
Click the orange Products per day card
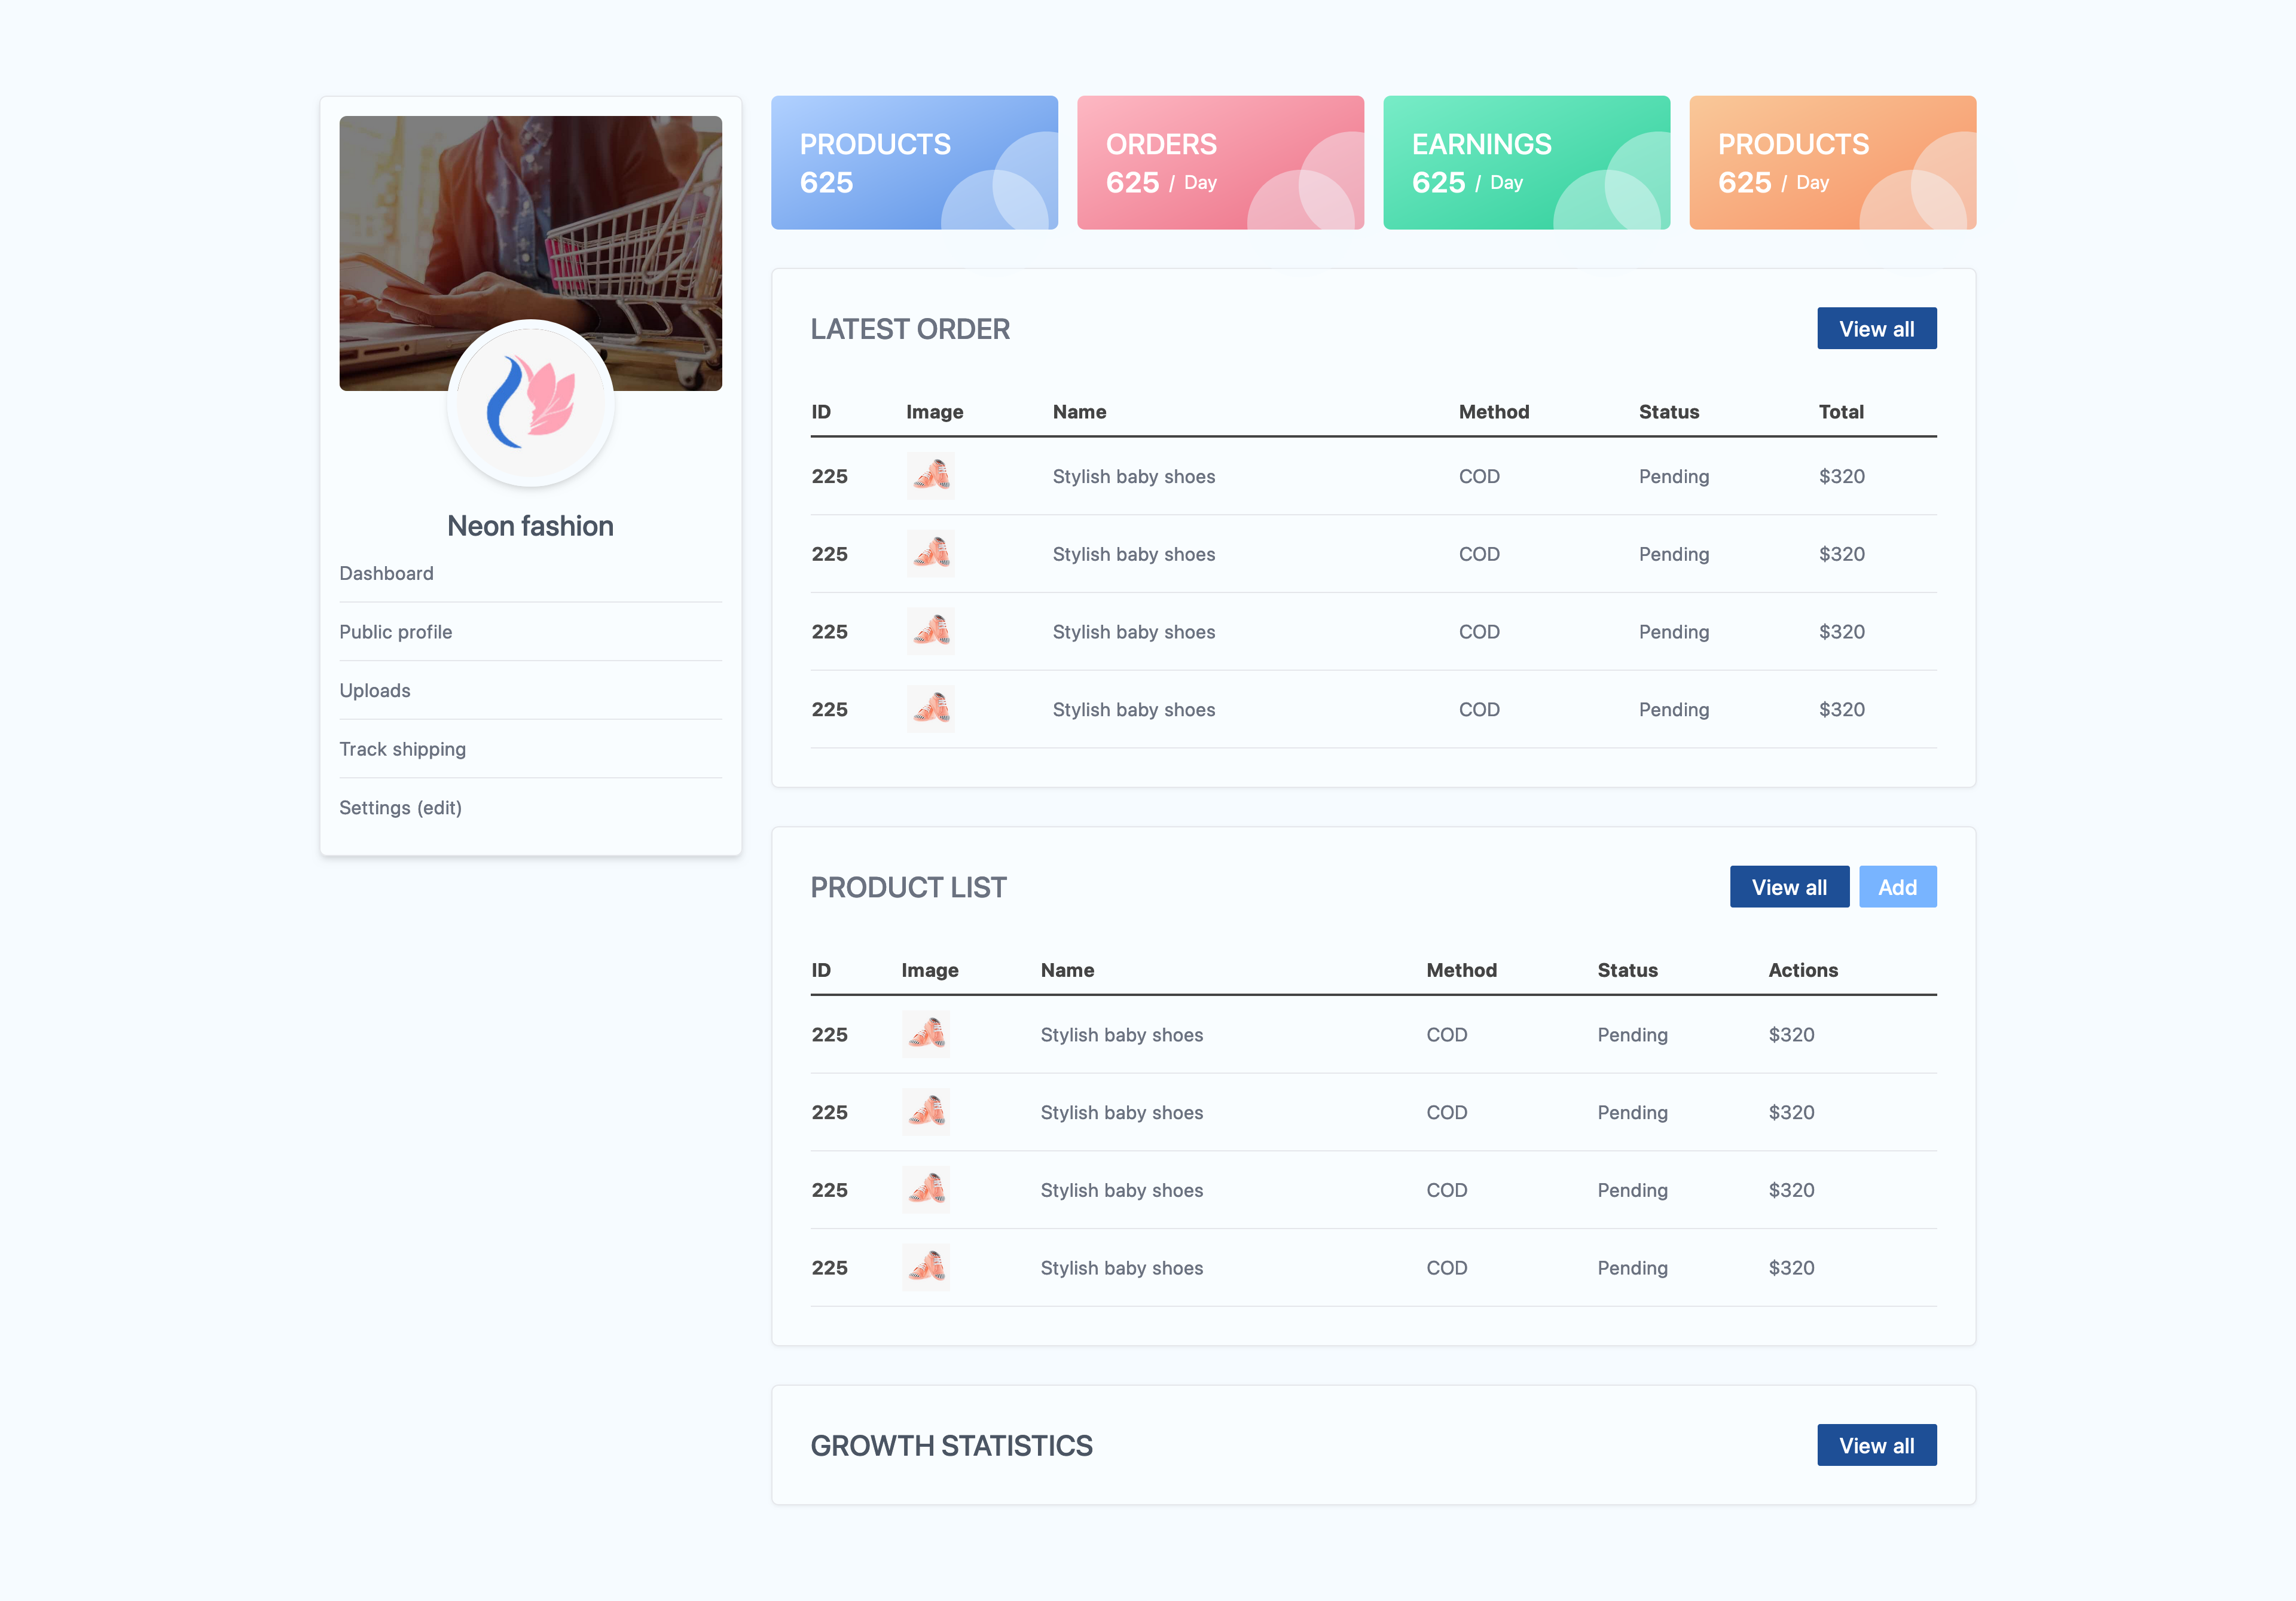(1832, 163)
